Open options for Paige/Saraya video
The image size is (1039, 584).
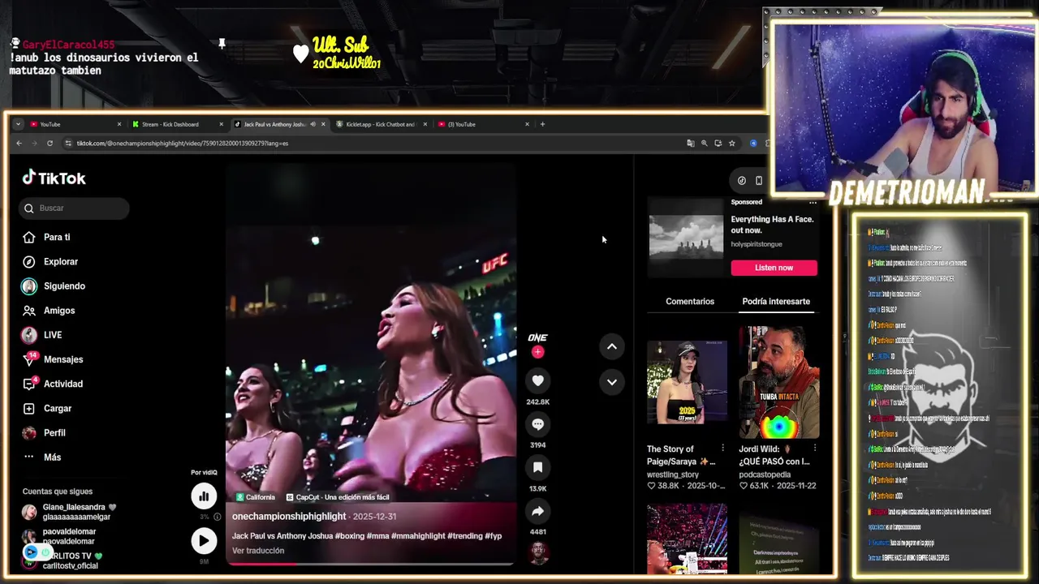point(722,449)
